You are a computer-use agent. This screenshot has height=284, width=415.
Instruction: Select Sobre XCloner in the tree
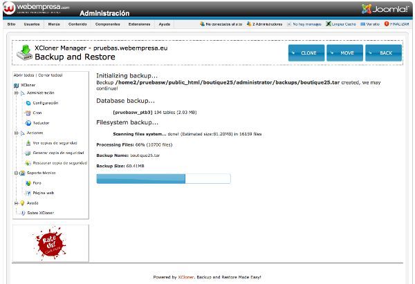click(x=41, y=213)
